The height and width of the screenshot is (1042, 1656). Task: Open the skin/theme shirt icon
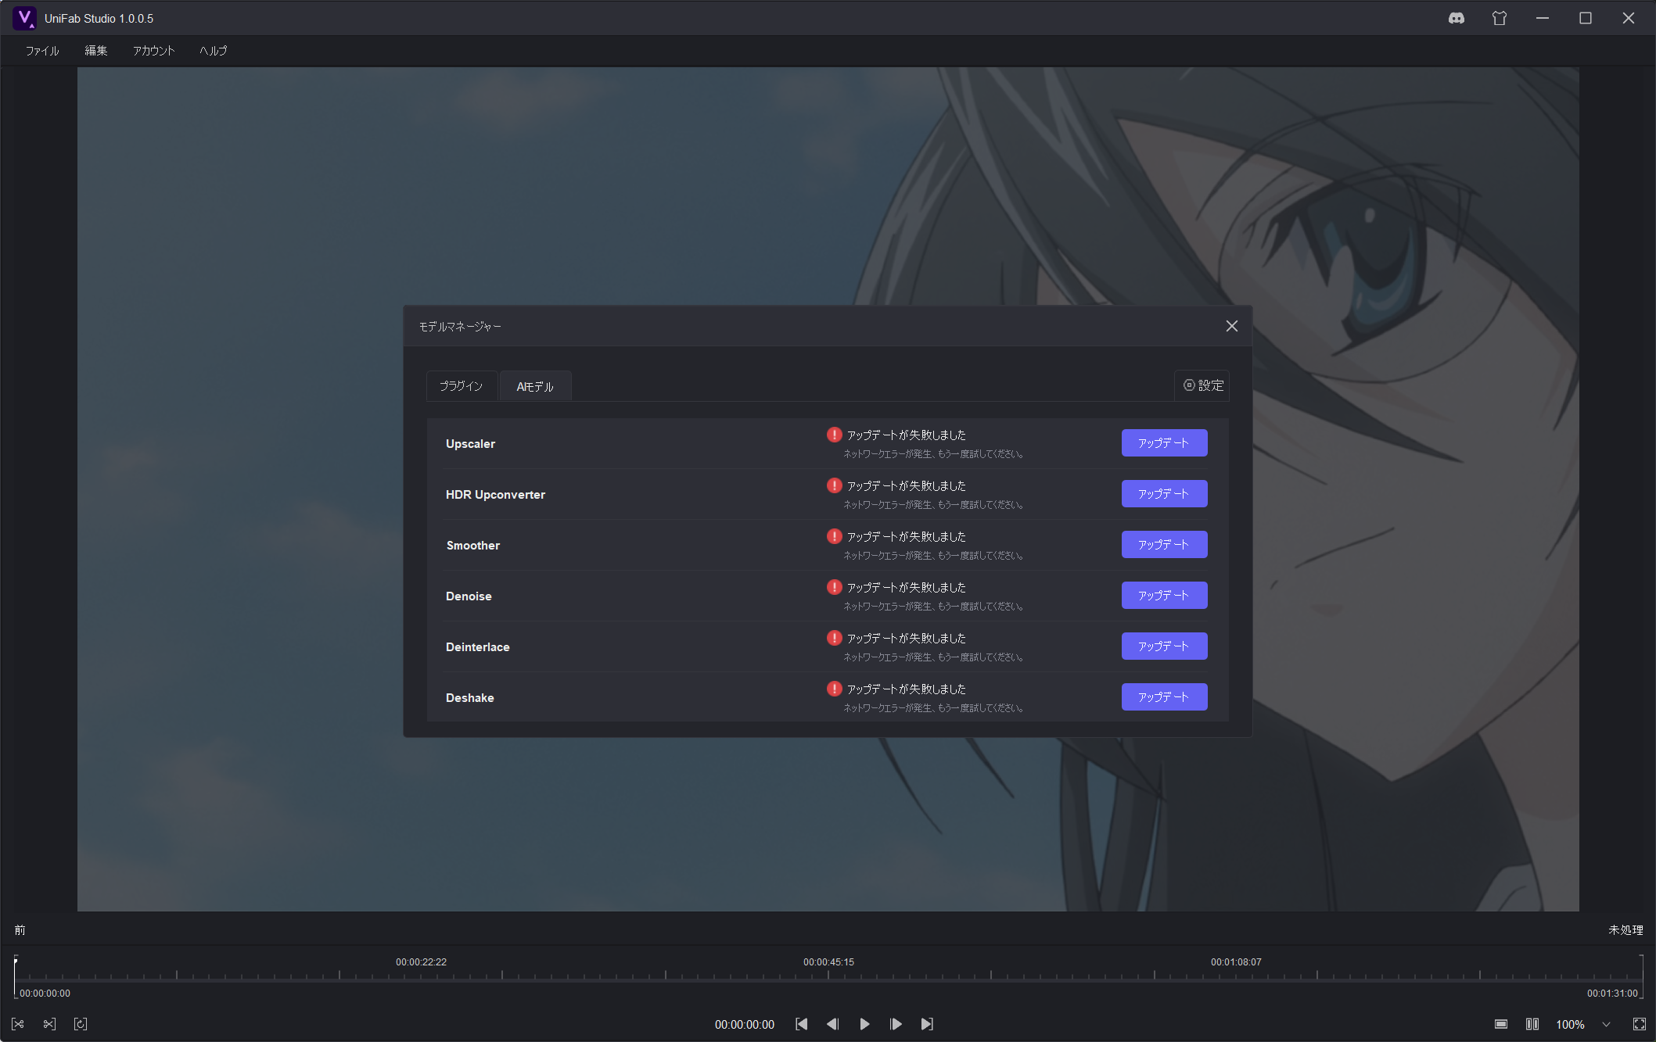coord(1499,18)
